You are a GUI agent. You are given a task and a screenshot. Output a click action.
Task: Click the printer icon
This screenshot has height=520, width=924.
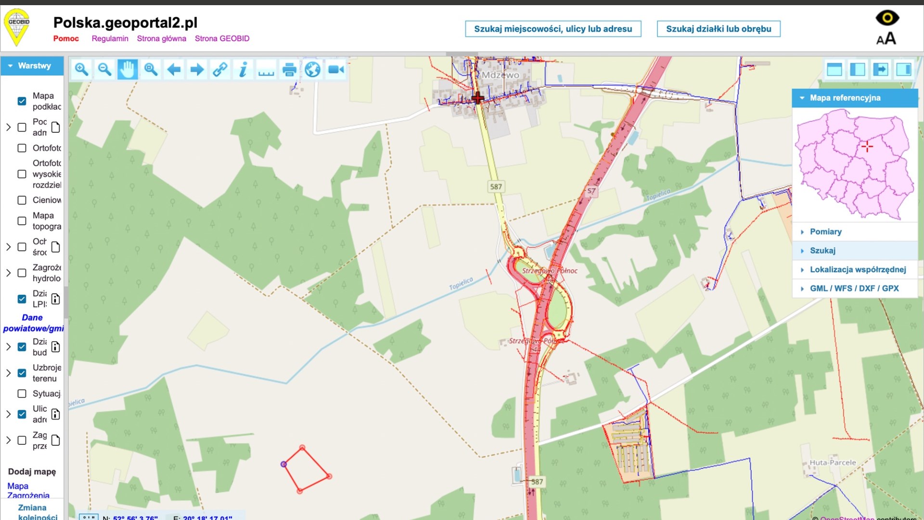coord(289,69)
